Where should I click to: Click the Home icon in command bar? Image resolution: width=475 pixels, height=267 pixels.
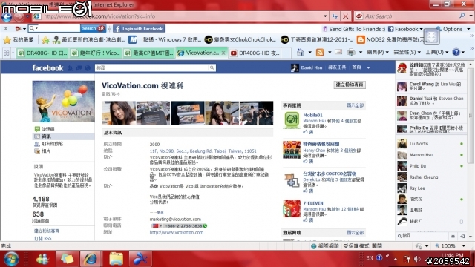tap(300, 53)
